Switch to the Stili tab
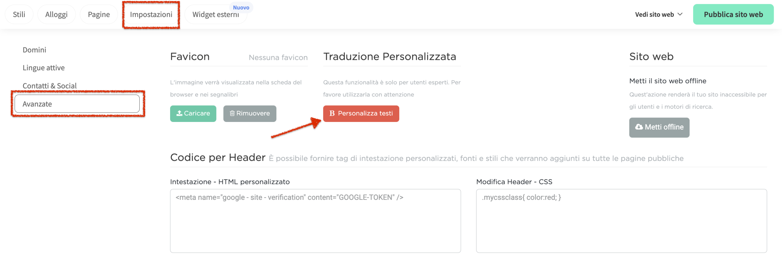The image size is (782, 257). click(19, 14)
